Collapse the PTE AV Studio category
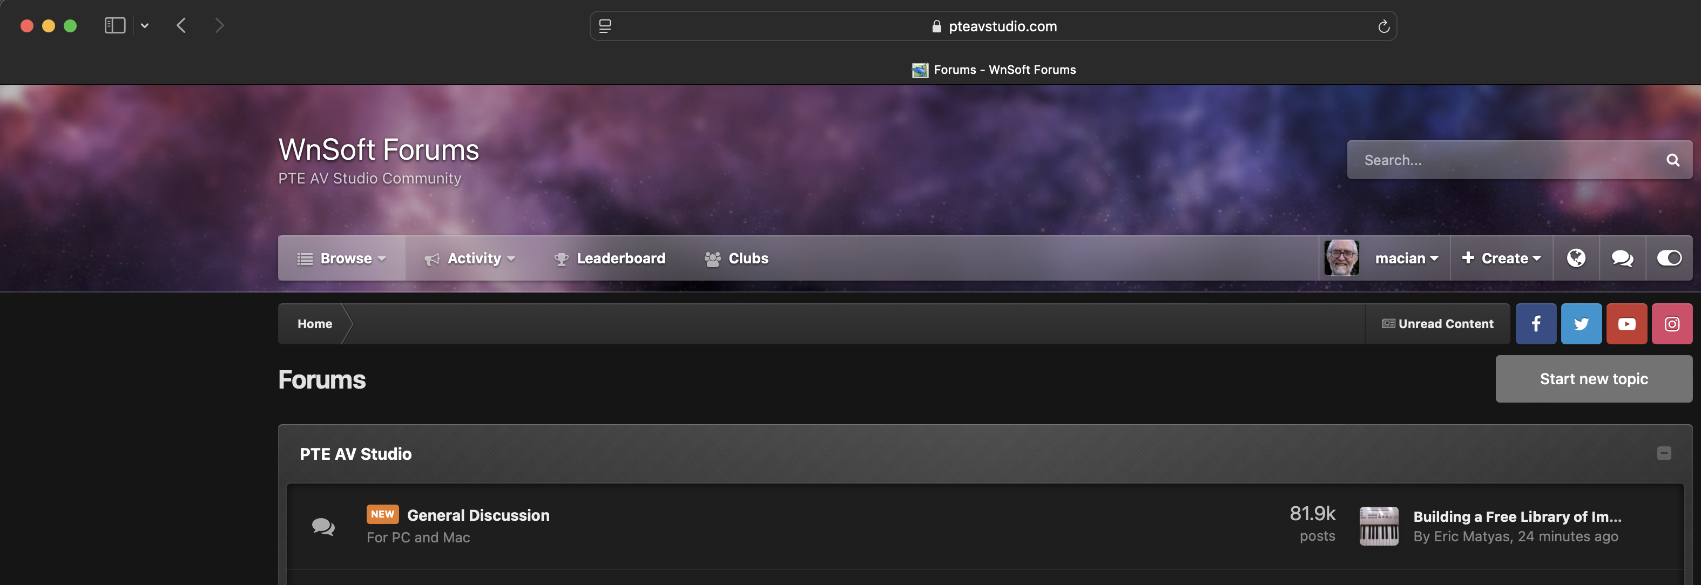 [x=1663, y=453]
